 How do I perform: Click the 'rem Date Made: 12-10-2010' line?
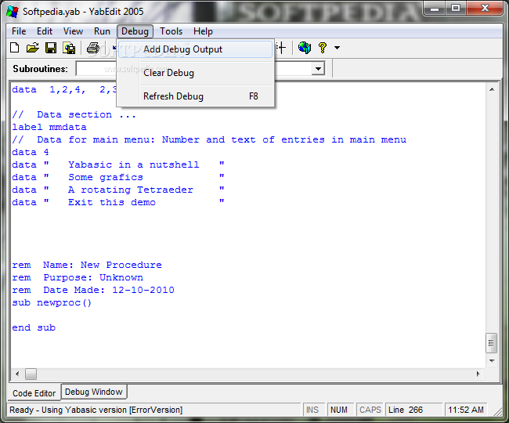pos(93,290)
